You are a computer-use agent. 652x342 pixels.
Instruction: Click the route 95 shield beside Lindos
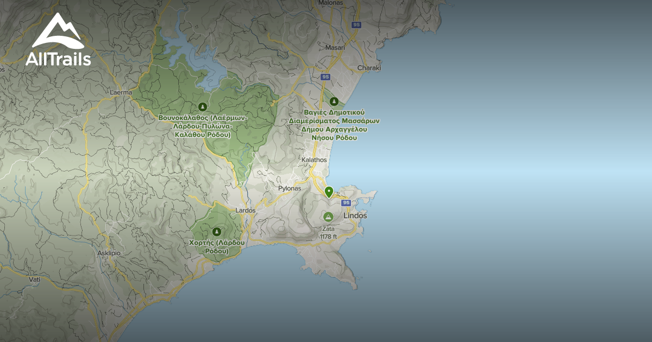pyautogui.click(x=346, y=202)
